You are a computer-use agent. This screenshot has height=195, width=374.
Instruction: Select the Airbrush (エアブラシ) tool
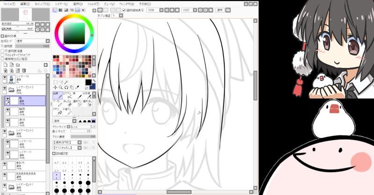click(x=67, y=95)
